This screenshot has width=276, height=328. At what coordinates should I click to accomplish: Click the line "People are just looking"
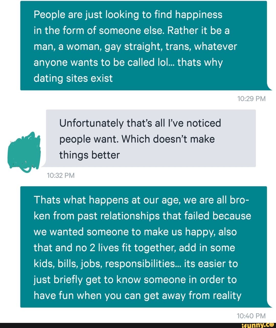point(128,15)
